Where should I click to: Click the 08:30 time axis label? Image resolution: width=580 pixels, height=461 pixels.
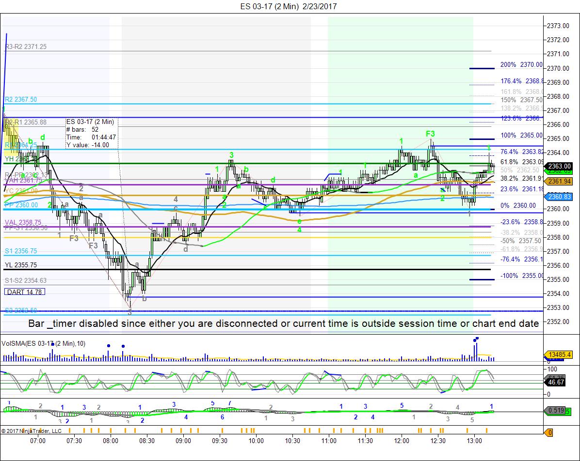[147, 441]
